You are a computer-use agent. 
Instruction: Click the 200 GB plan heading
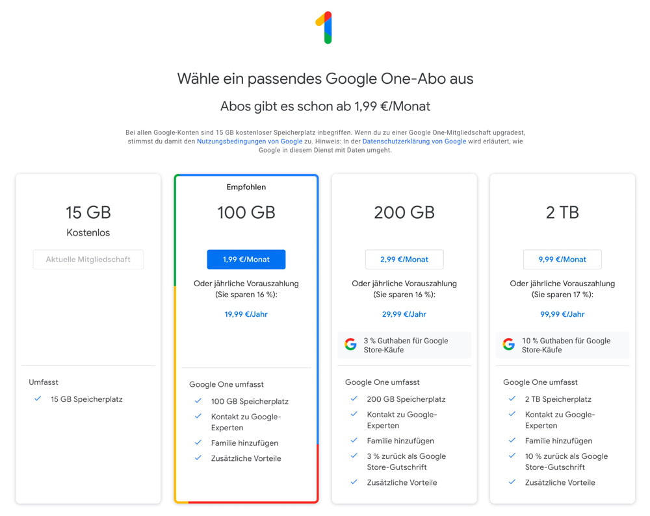pos(404,212)
